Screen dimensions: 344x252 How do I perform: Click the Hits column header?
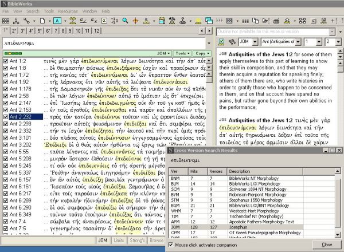point(198,172)
